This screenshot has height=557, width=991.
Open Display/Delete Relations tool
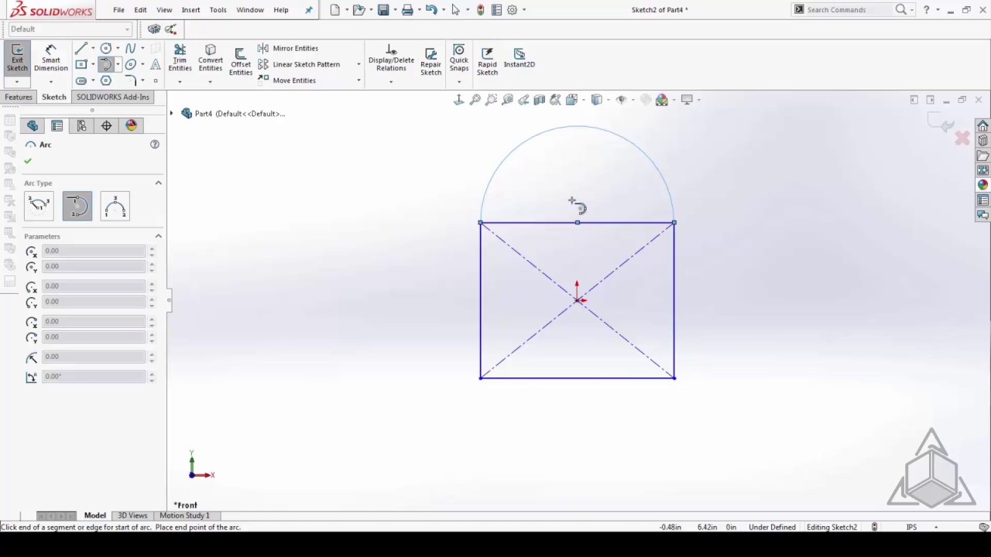(391, 59)
